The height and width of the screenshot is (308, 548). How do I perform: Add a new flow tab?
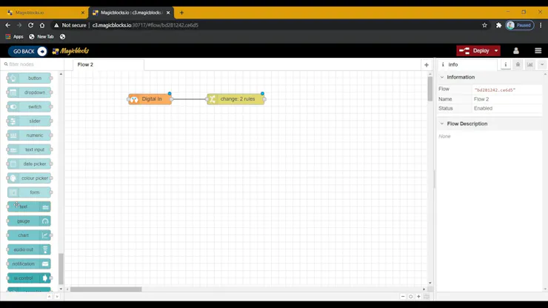pyautogui.click(x=427, y=64)
